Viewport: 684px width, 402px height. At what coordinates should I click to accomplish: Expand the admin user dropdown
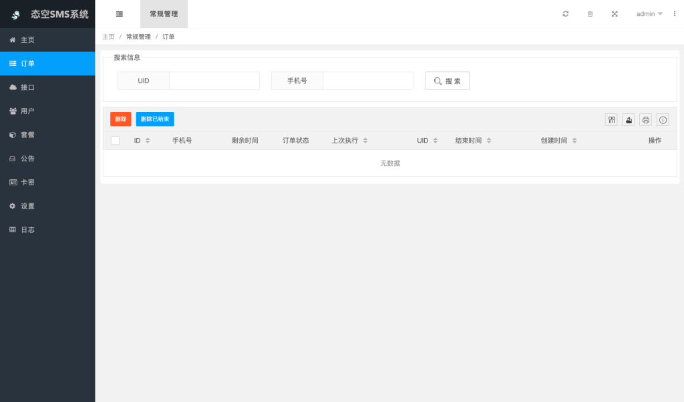649,14
